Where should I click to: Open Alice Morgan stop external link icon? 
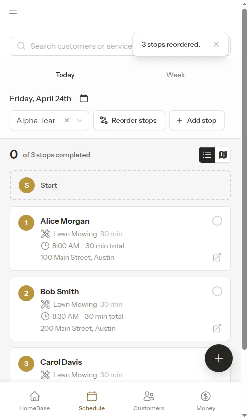tap(217, 257)
